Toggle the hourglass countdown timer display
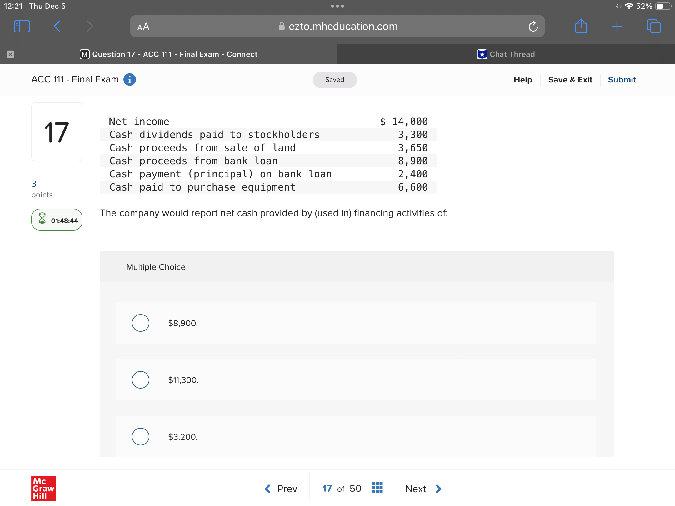 click(57, 220)
